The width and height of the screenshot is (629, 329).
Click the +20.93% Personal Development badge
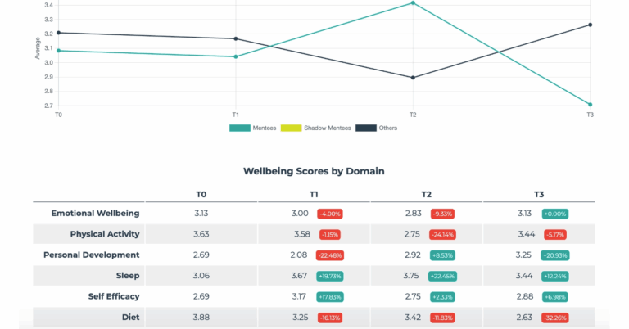tap(555, 255)
